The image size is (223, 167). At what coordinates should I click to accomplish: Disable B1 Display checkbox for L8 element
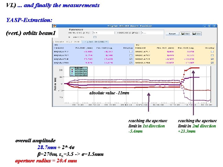point(131,59)
